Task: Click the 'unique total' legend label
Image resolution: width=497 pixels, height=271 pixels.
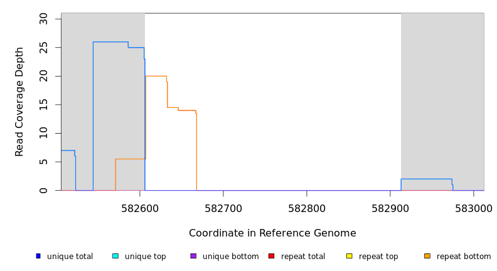Action: click(70, 257)
